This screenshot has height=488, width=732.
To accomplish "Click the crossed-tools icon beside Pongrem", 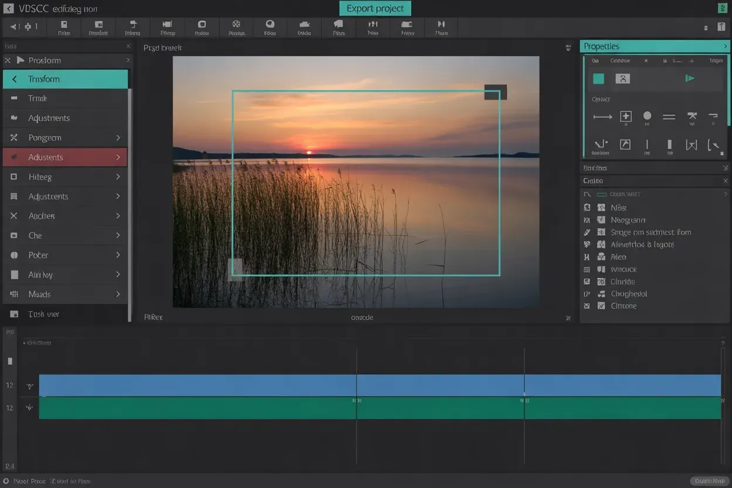I will tap(14, 138).
